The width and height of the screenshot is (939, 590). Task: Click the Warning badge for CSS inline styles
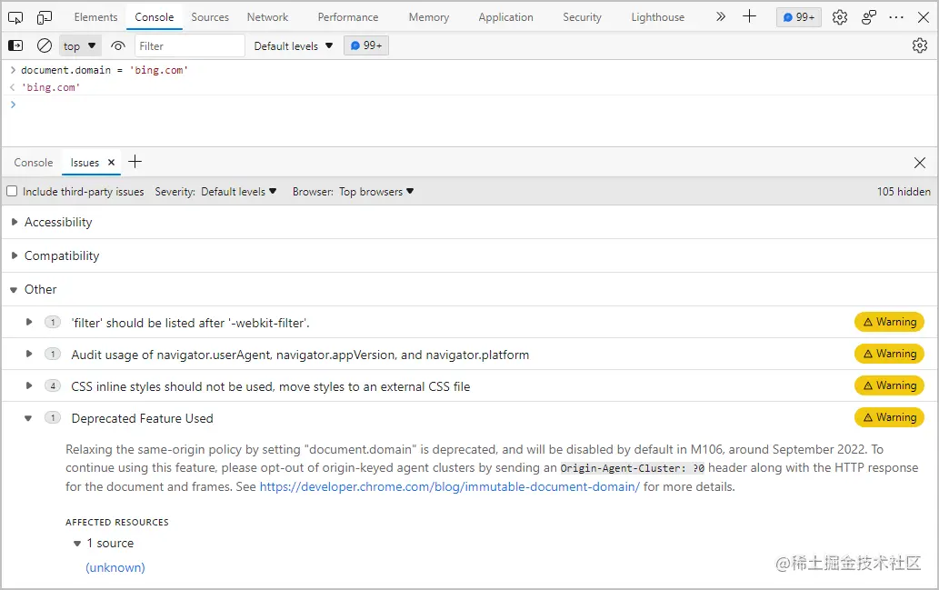coord(889,385)
